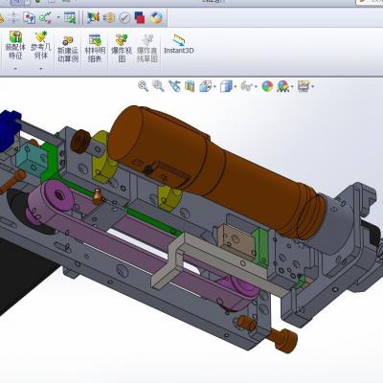Insert a Bill of Materials (材料明细表)
Screen dimensions: 383x383
click(95, 48)
